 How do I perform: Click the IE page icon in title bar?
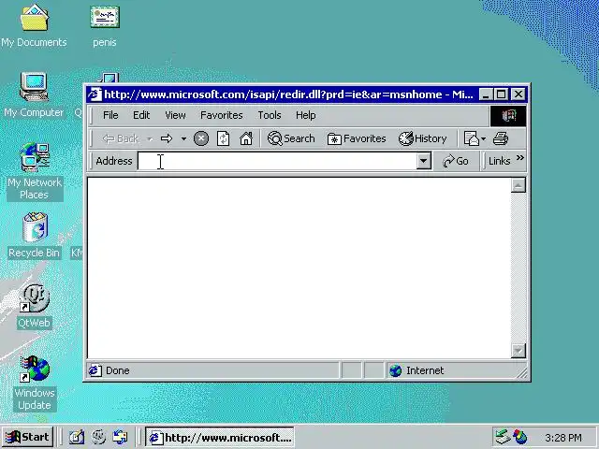95,94
